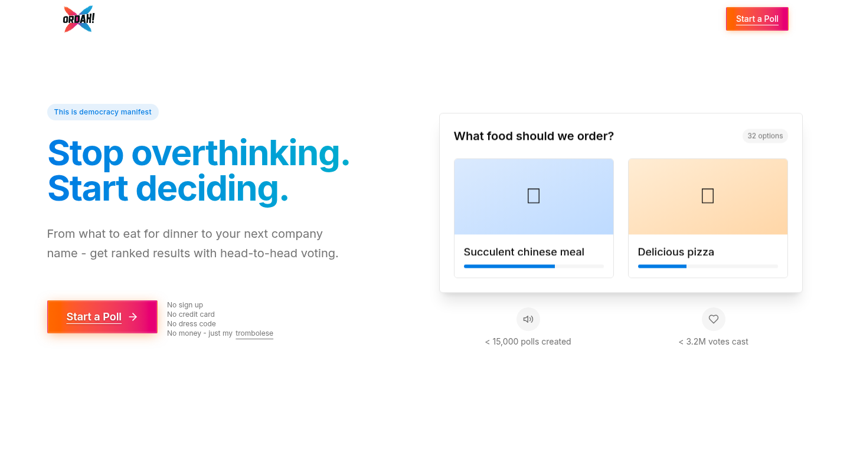The height and width of the screenshot is (449, 850).
Task: Click the large Start a Poll button
Action: click(102, 317)
